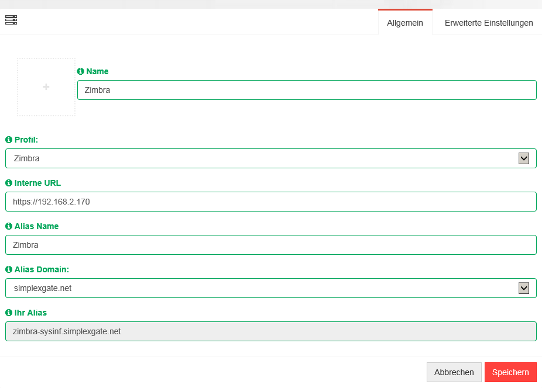Viewport: 542px width, 388px height.
Task: Click the info icon beside Interne URL
Action: [9, 183]
